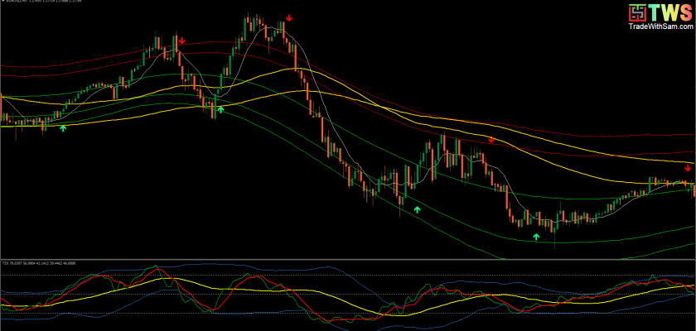The image size is (696, 331).
Task: Click the green buy arrow under the mid-chart low
Action: (418, 209)
